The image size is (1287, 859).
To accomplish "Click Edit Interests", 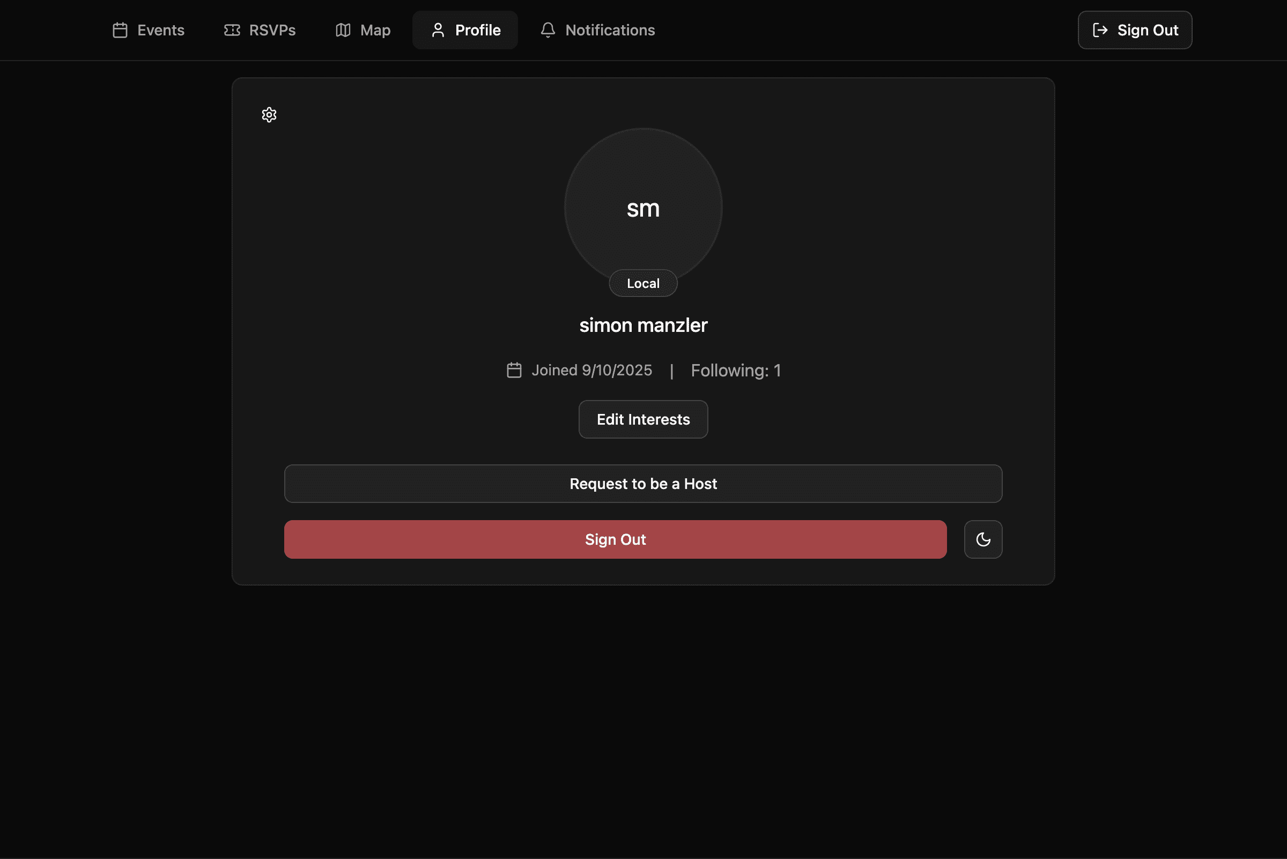I will pos(642,419).
